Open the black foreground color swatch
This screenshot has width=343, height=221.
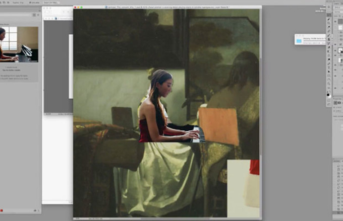coord(328,95)
